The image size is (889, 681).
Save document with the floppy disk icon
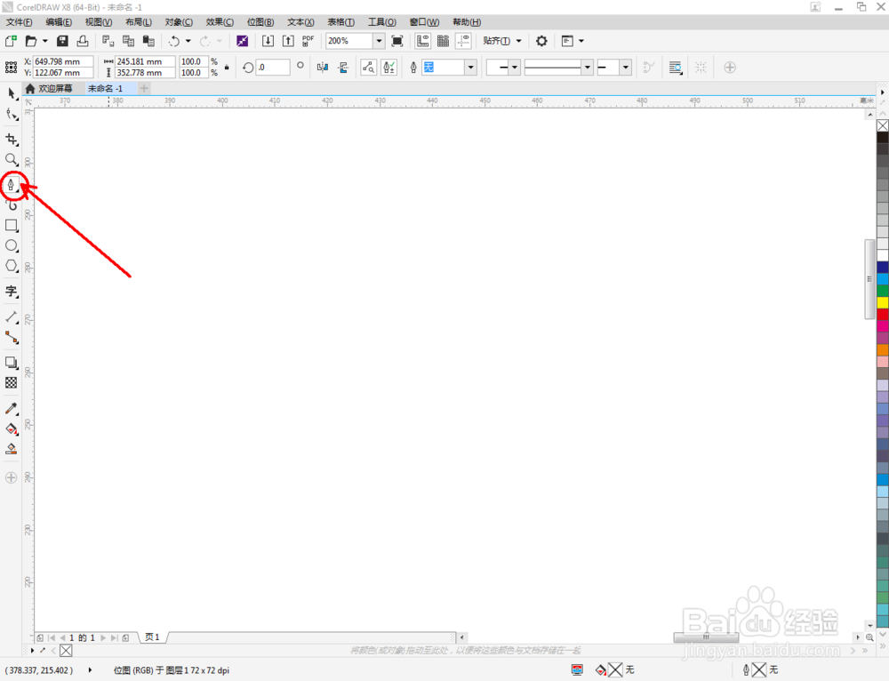coord(62,41)
